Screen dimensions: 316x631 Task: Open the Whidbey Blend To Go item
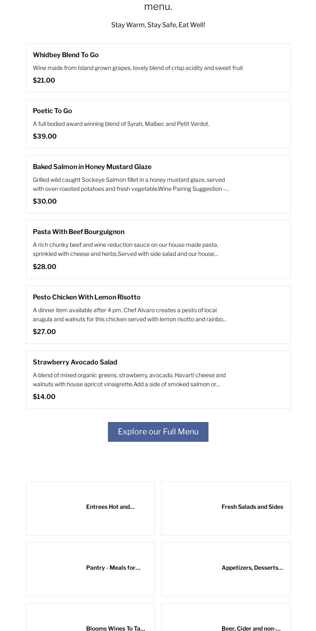(66, 55)
